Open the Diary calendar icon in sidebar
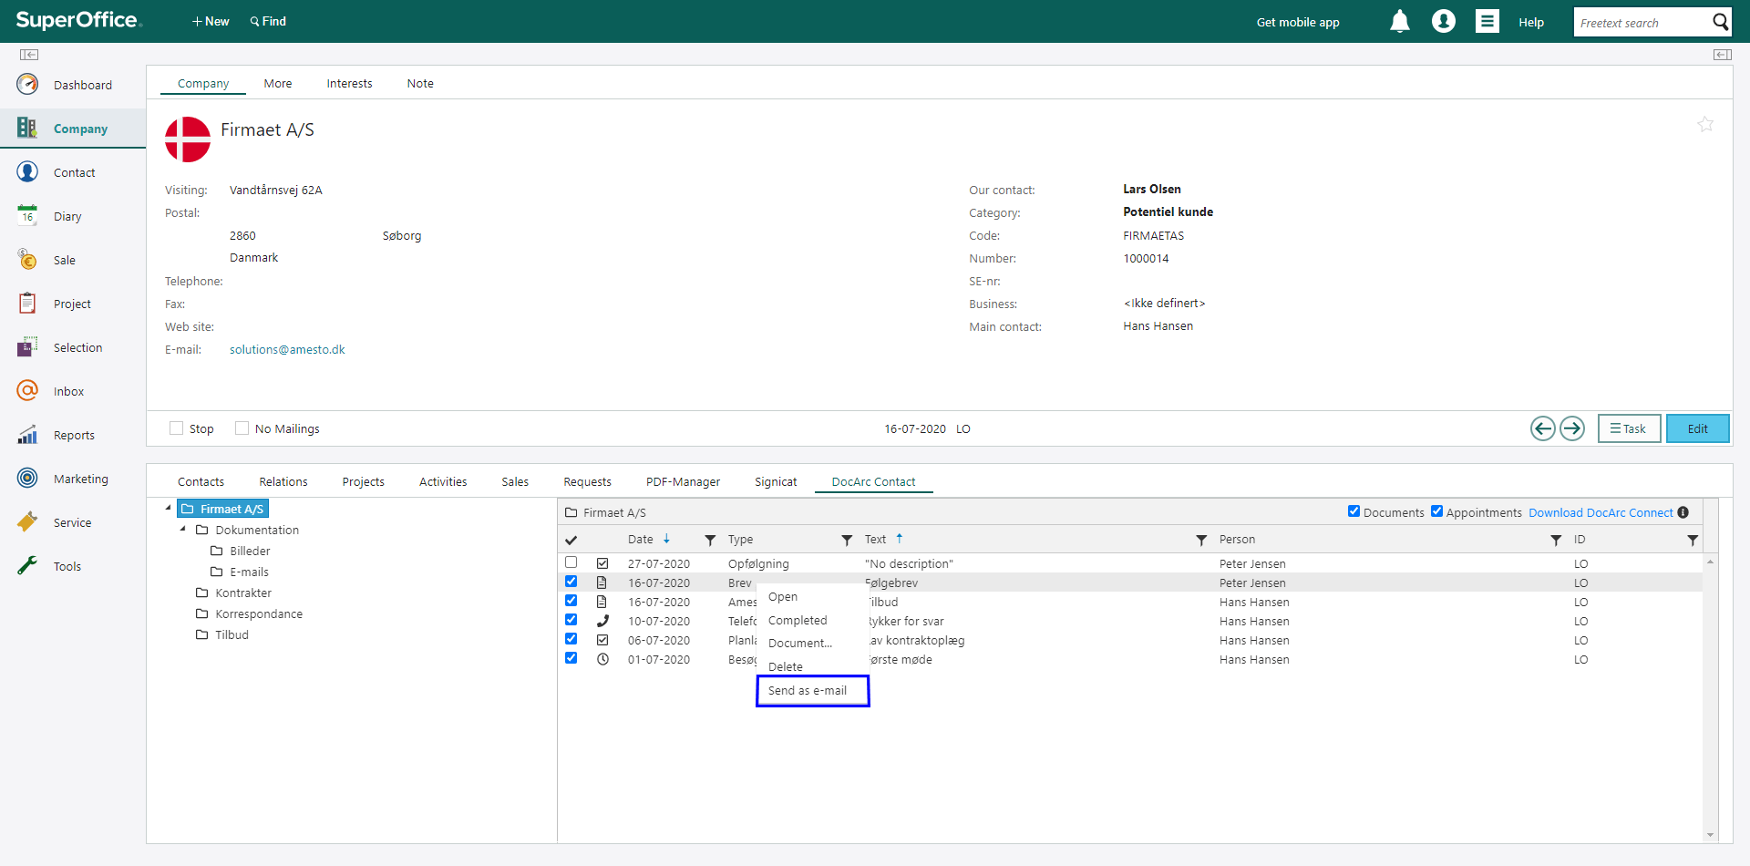Viewport: 1750px width, 866px height. tap(27, 216)
